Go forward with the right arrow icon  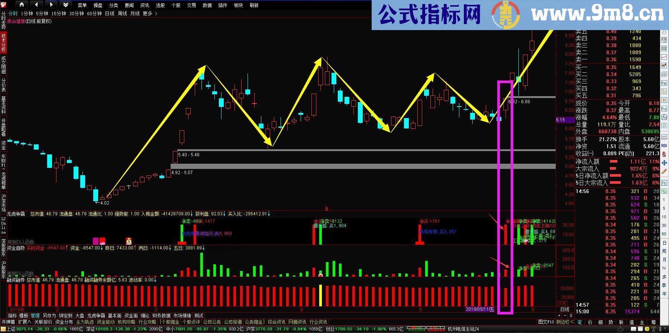(x=51, y=5)
